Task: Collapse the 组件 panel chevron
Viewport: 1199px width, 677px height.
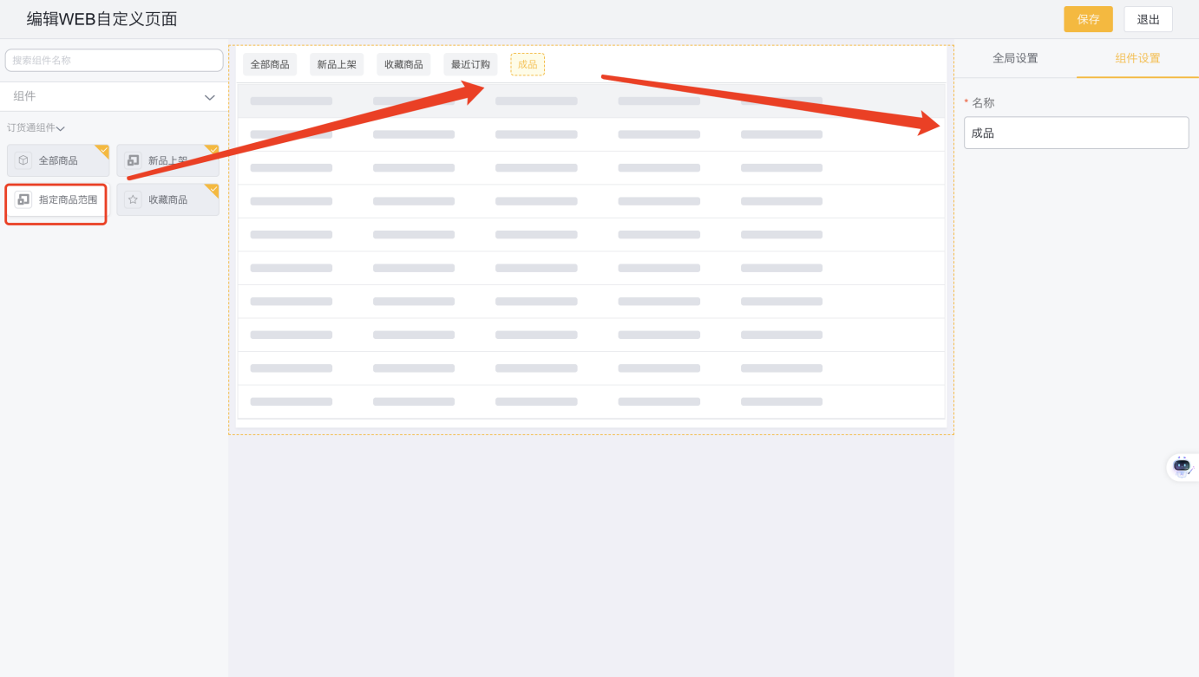Action: (209, 97)
